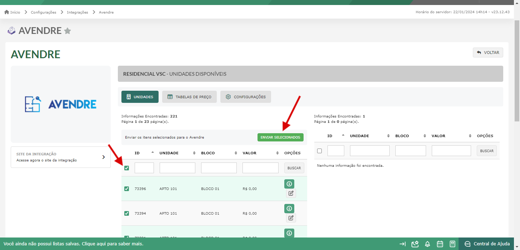The width and height of the screenshot is (520, 250).
Task: Click Avendre breadcrumb item
Action: click(106, 12)
